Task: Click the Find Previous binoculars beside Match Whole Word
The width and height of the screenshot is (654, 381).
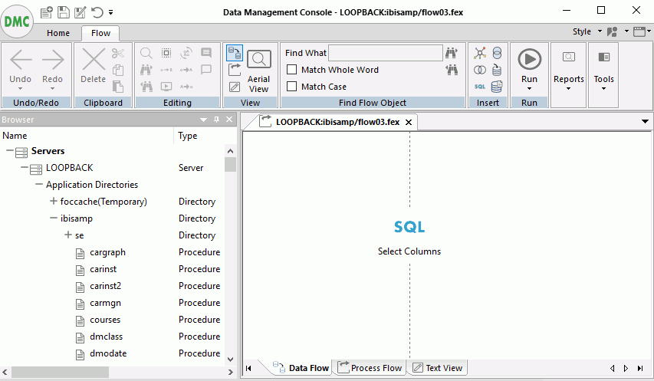Action: point(452,70)
